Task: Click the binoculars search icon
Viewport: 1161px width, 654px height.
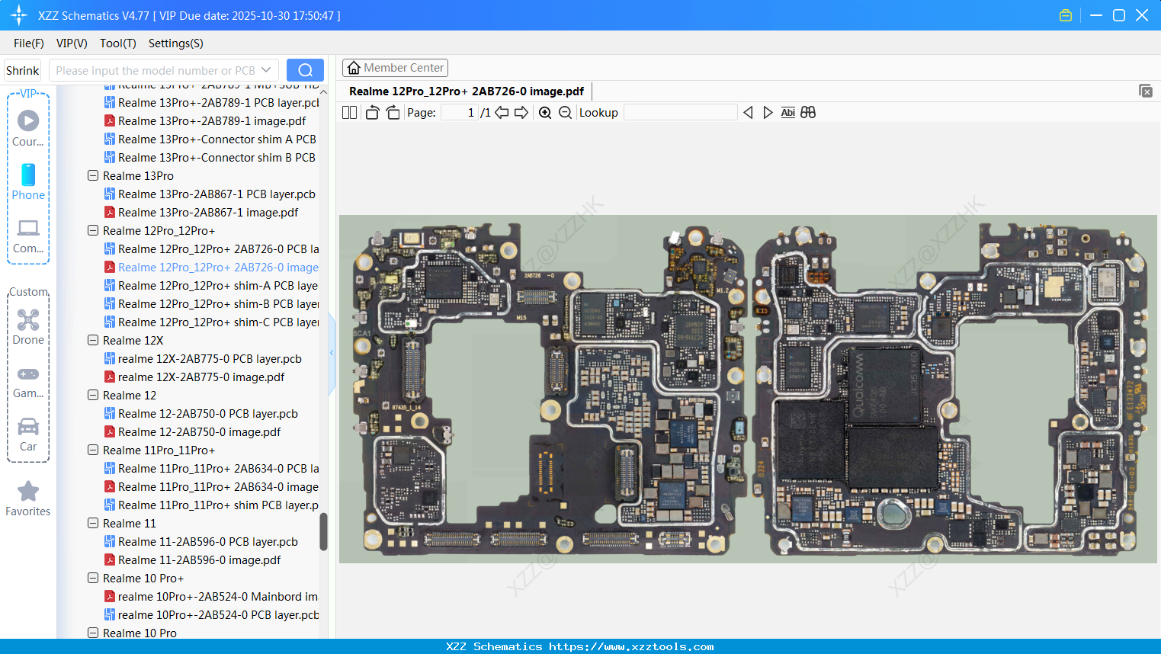Action: [x=808, y=113]
